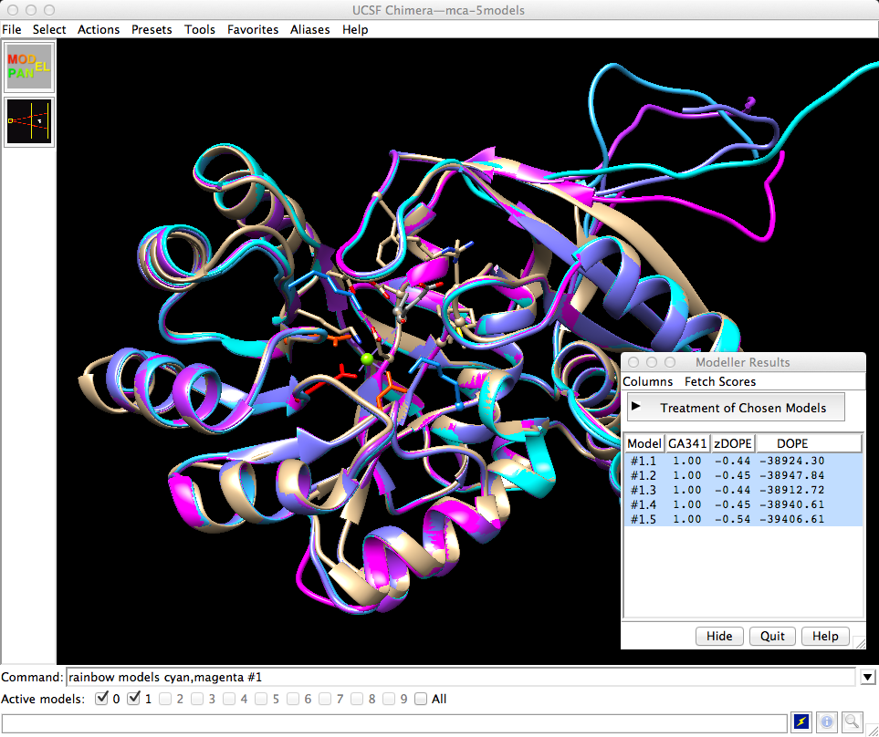The height and width of the screenshot is (737, 879).
Task: Open the Favorites menu
Action: coord(253,29)
